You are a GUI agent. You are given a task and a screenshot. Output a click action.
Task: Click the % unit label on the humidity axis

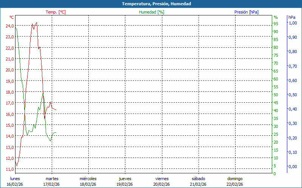click(x=276, y=17)
